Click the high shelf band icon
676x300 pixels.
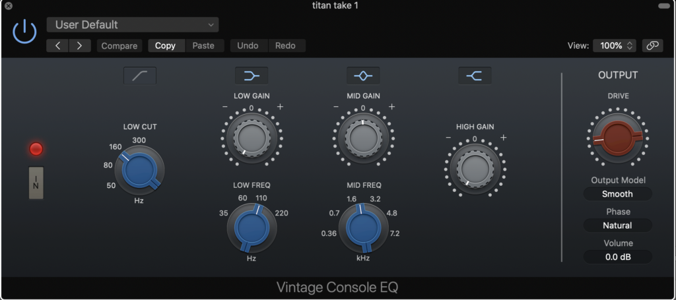[475, 76]
